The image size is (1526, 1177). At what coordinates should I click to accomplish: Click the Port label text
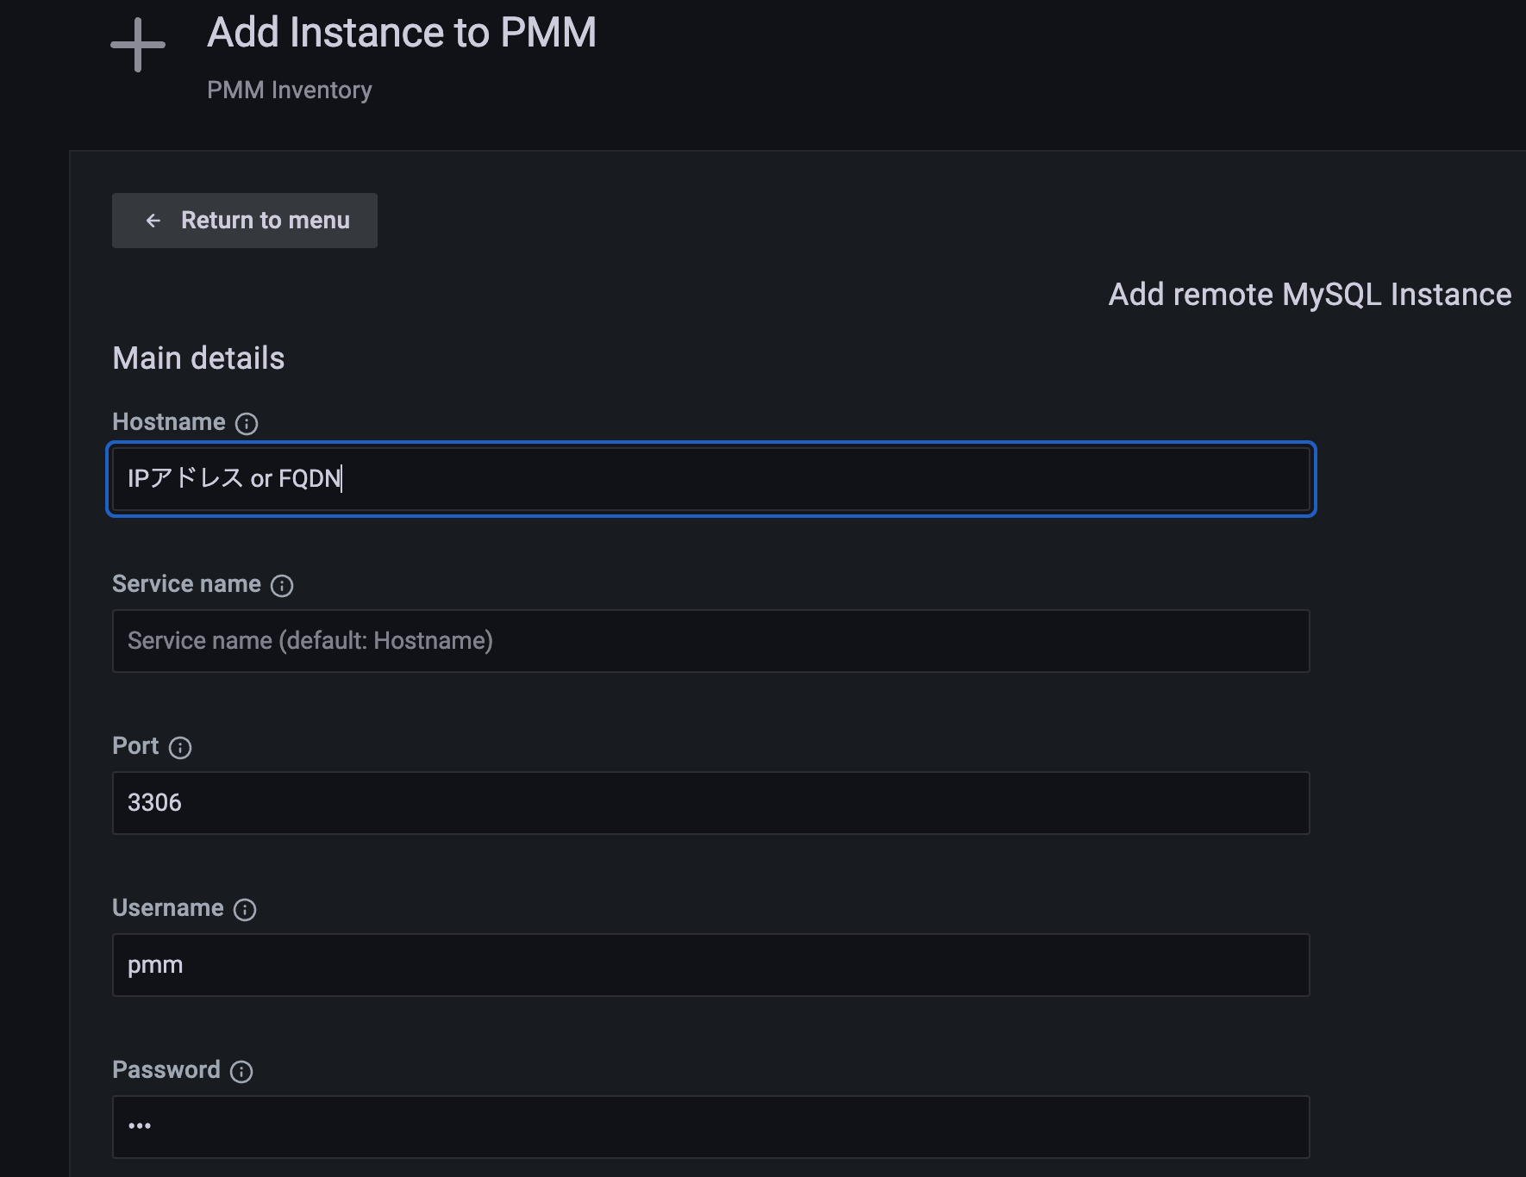[135, 745]
